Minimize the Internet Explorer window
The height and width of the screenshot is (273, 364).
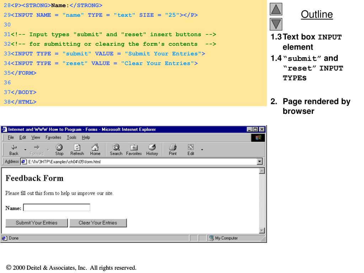[x=249, y=129]
